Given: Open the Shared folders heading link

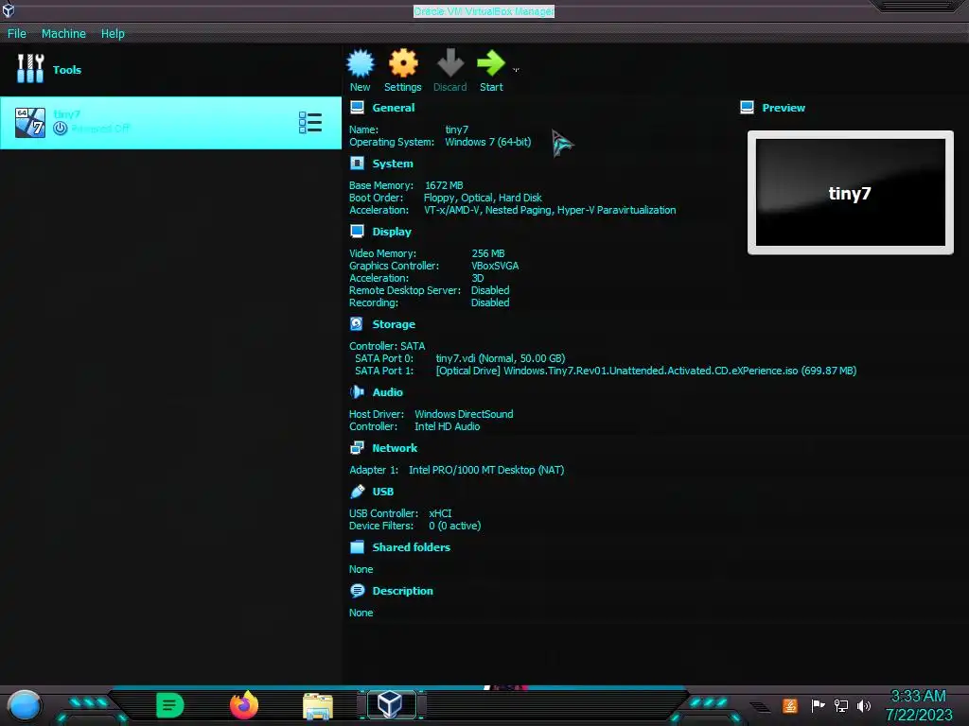Looking at the screenshot, I should tap(411, 547).
